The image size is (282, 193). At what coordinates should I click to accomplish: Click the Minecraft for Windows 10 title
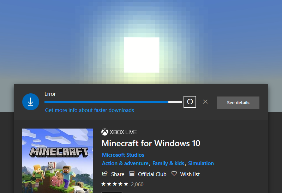coord(151,143)
